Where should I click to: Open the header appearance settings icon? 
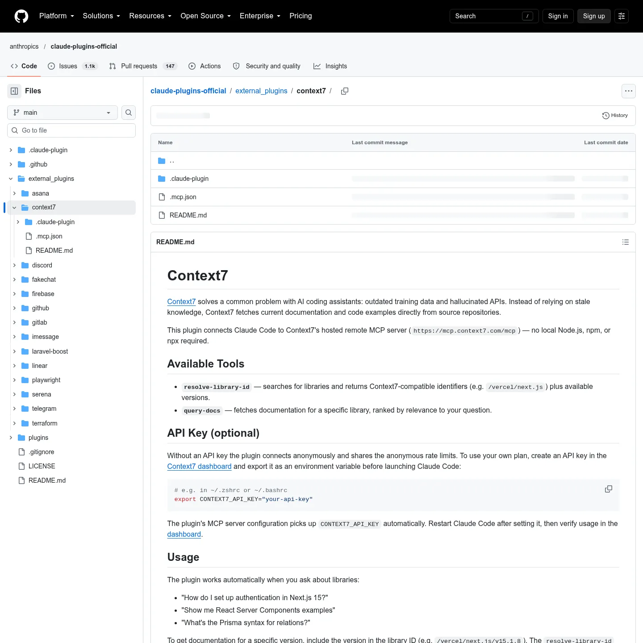[622, 16]
